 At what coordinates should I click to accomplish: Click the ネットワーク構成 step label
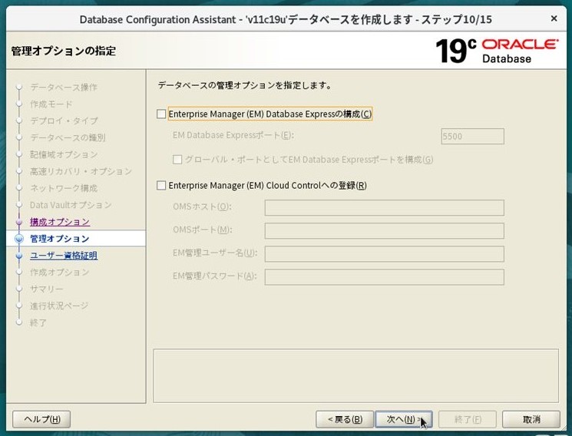point(64,188)
